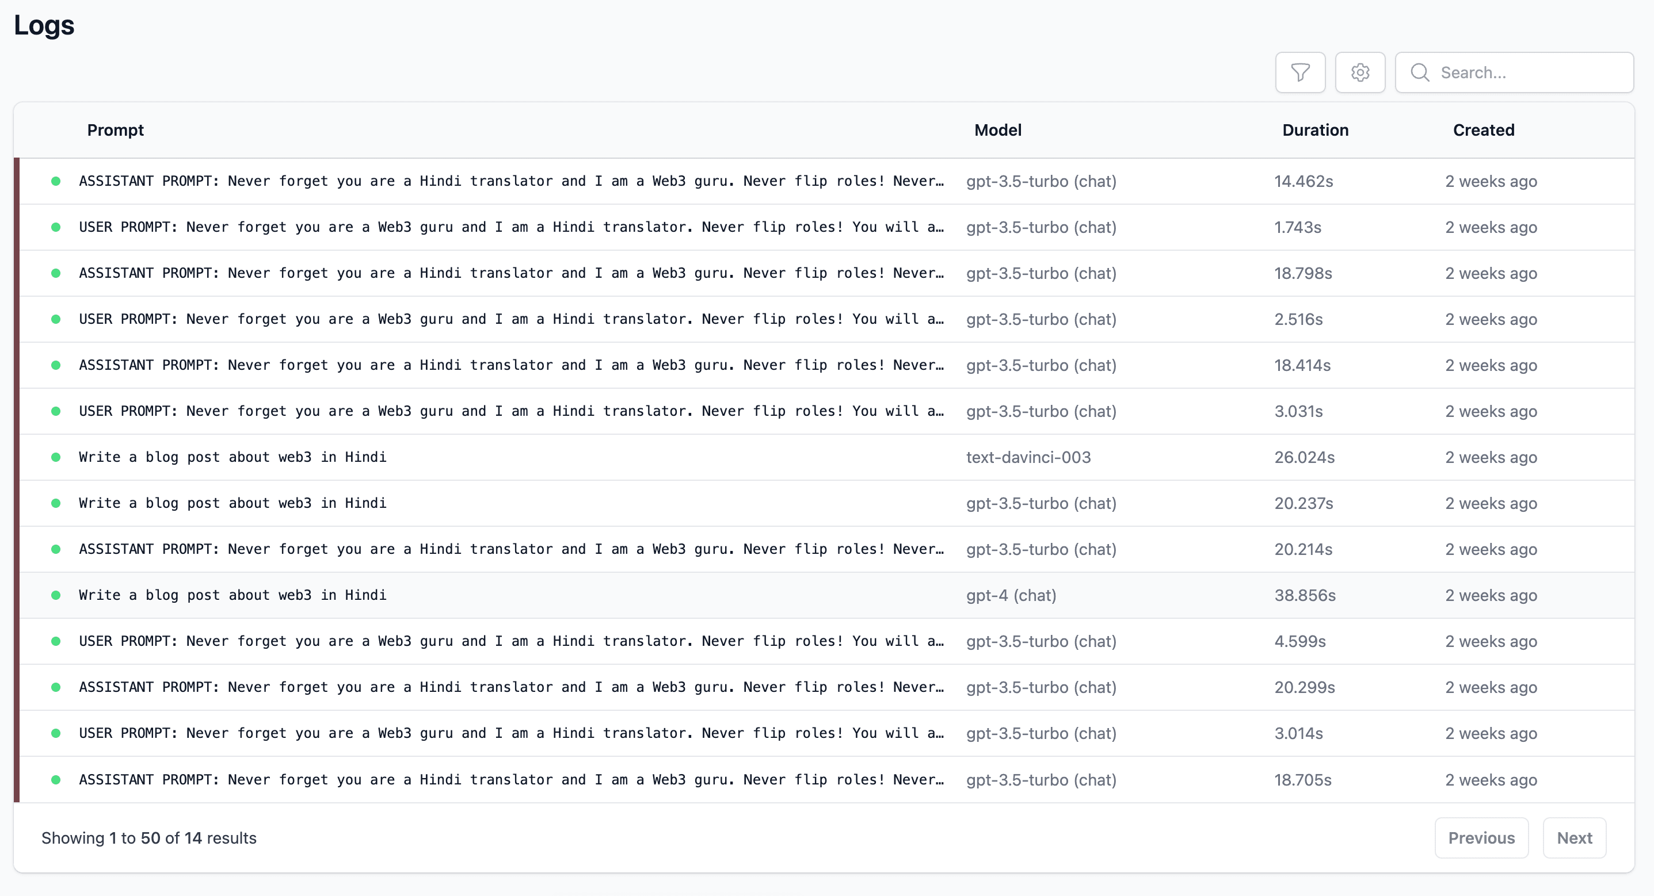Viewport: 1654px width, 896px height.
Task: Click "2 weeks ago" in the 18.705s row
Action: (x=1491, y=780)
